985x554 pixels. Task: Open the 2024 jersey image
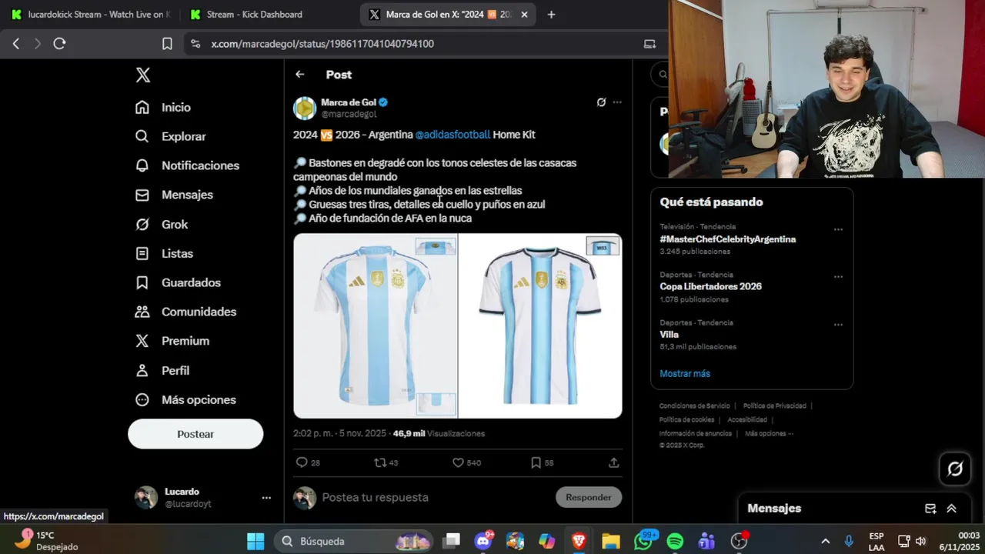(x=376, y=326)
